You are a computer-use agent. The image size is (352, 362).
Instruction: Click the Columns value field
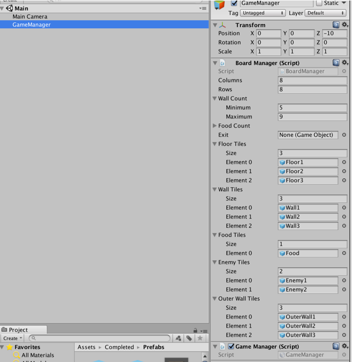[313, 81]
